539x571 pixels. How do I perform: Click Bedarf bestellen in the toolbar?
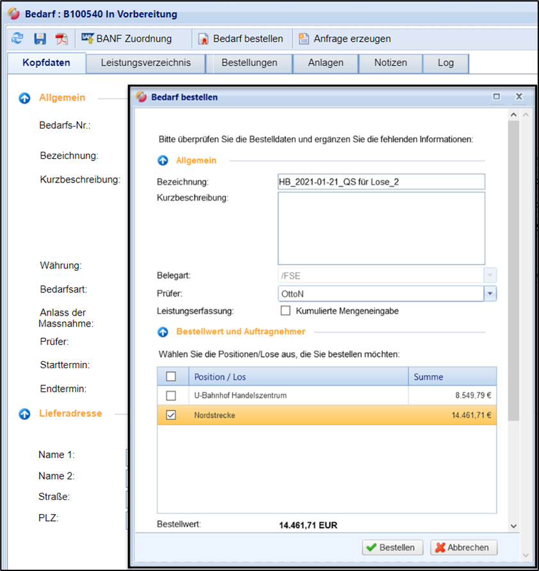(x=241, y=39)
